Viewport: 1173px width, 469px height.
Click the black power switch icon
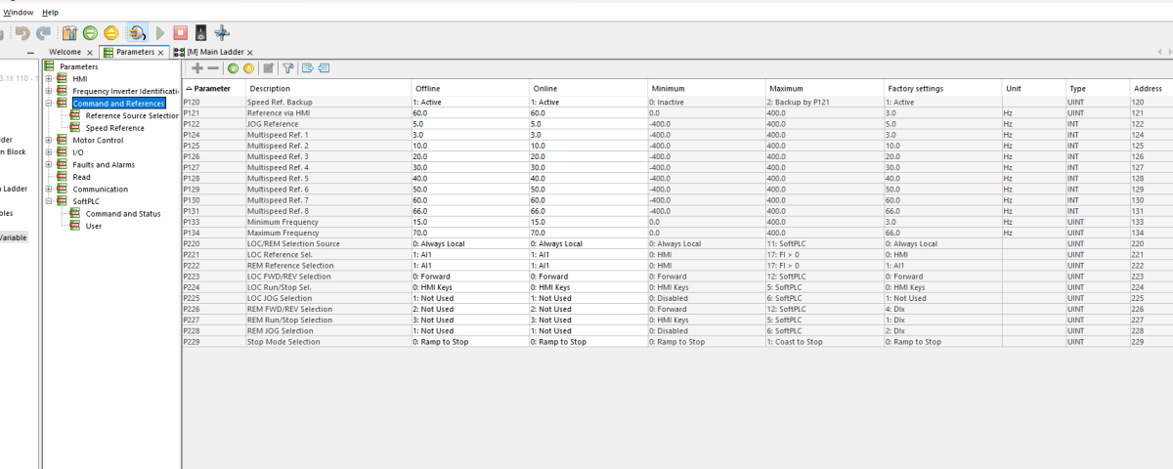pos(200,32)
